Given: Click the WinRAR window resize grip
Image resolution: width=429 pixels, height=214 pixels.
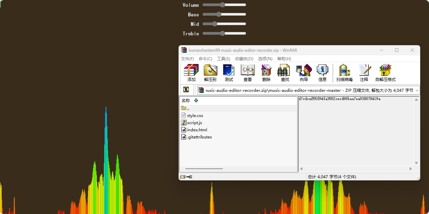Looking at the screenshot, I should click(x=418, y=178).
